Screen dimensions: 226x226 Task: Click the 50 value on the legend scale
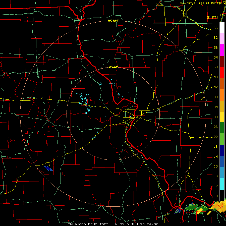click(x=216, y=67)
